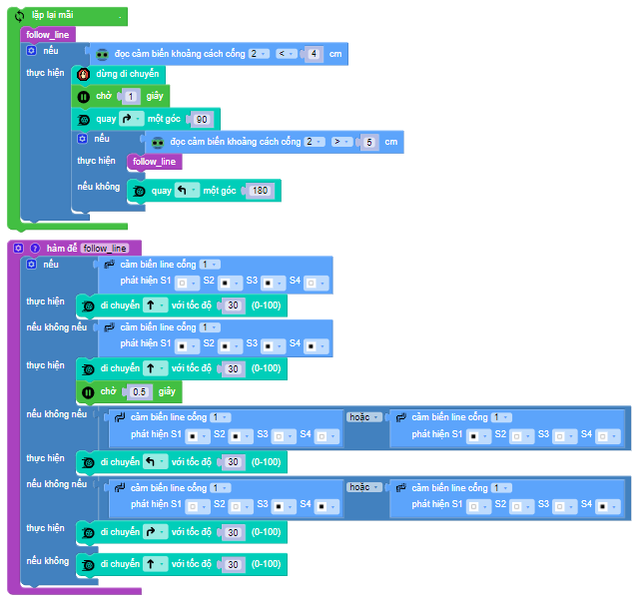Click 'hàm để' function header label
Image resolution: width=637 pixels, height=602 pixels.
click(61, 249)
